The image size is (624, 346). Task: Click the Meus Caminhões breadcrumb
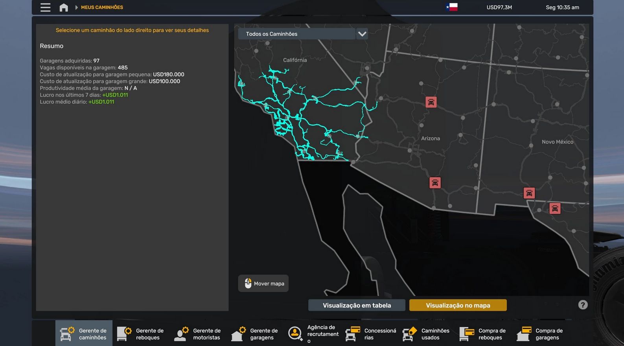point(102,7)
